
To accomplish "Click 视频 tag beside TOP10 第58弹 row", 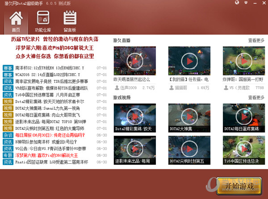I will pyautogui.click(x=8, y=122).
